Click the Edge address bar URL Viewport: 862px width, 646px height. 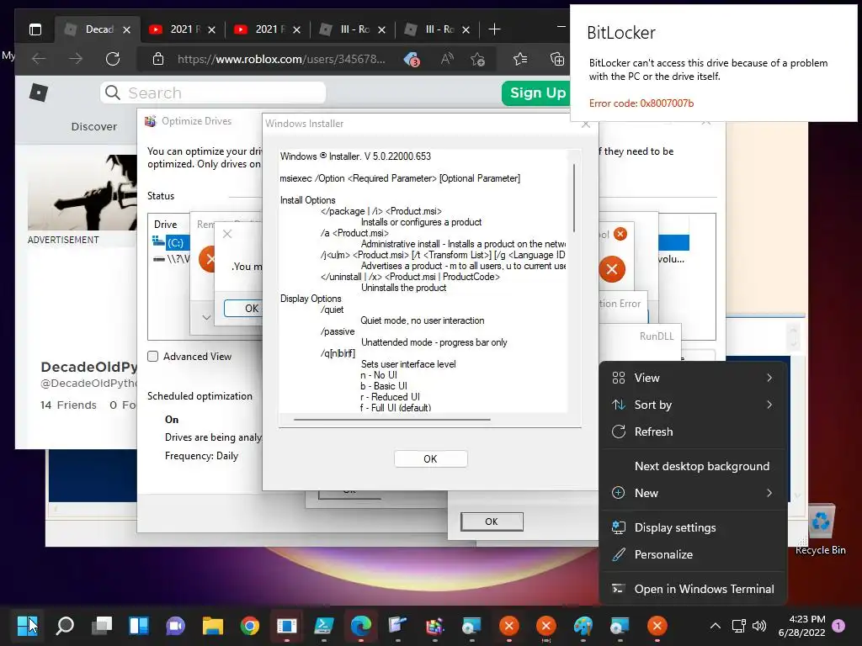[281, 59]
